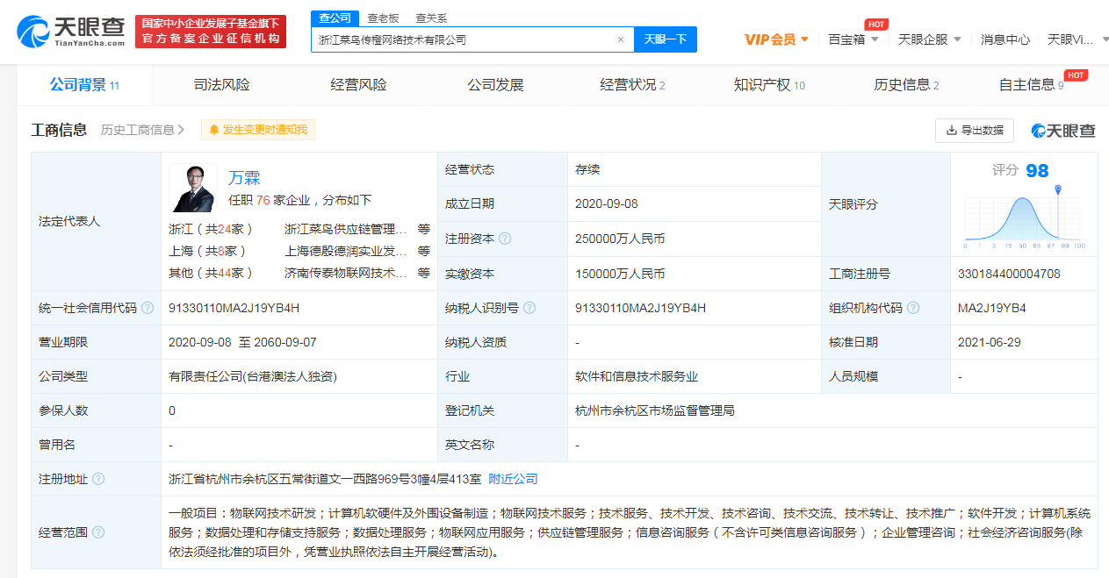Open the VIP会员 dropdown menu
The image size is (1109, 578).
(x=776, y=39)
